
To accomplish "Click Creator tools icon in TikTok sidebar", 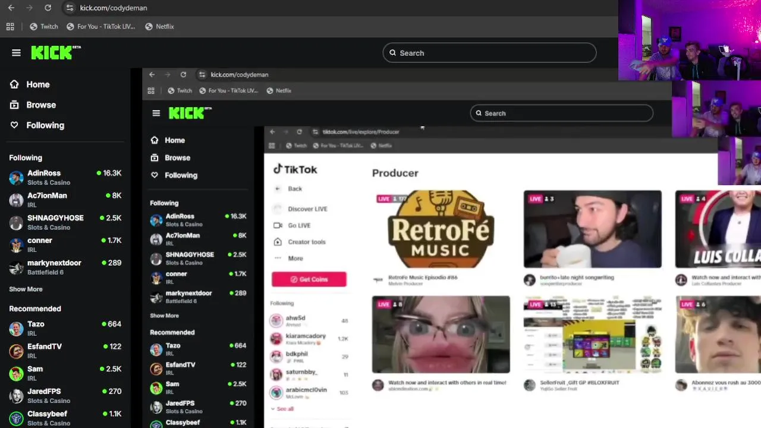I will click(x=278, y=242).
